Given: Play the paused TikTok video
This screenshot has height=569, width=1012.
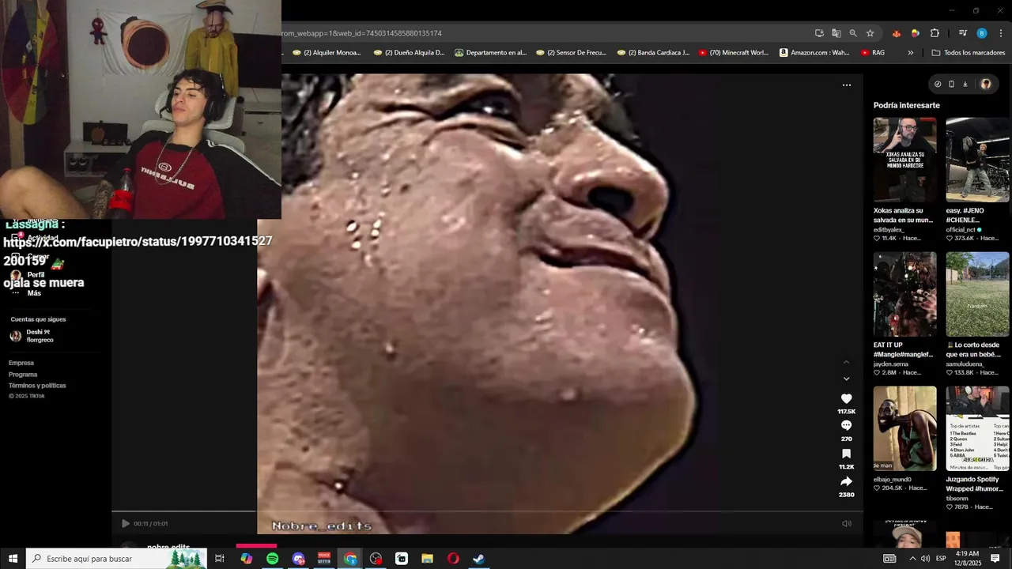Looking at the screenshot, I should click(x=125, y=523).
